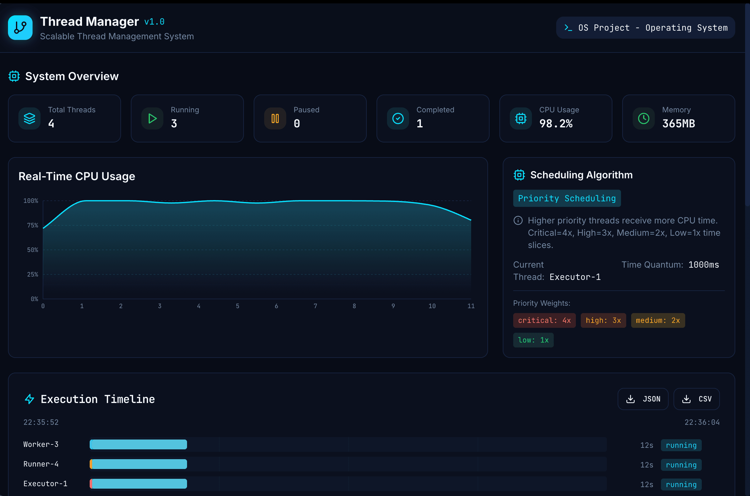Viewport: 750px width, 496px height.
Task: Click the clock icon in Memory card
Action: pyautogui.click(x=643, y=118)
